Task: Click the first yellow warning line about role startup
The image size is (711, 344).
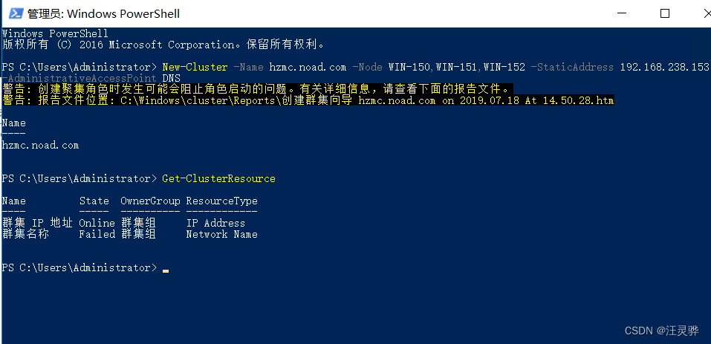Action: tap(257, 89)
